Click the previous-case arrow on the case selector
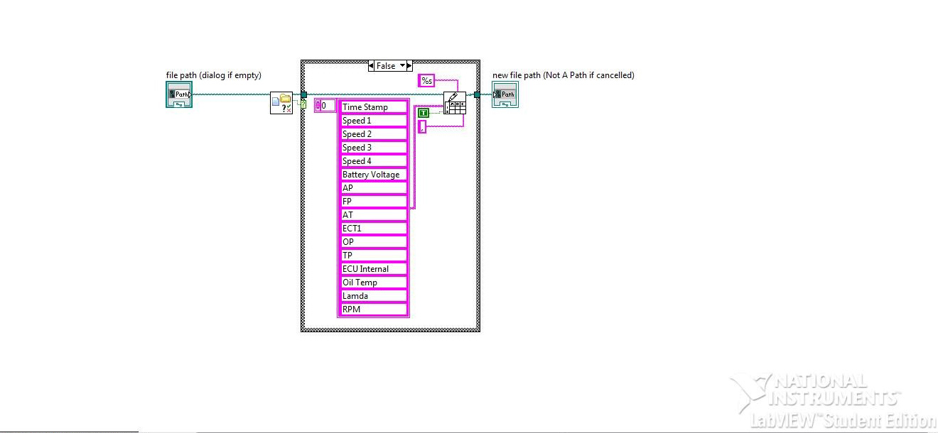Screen dimensions: 938x433 pos(372,65)
